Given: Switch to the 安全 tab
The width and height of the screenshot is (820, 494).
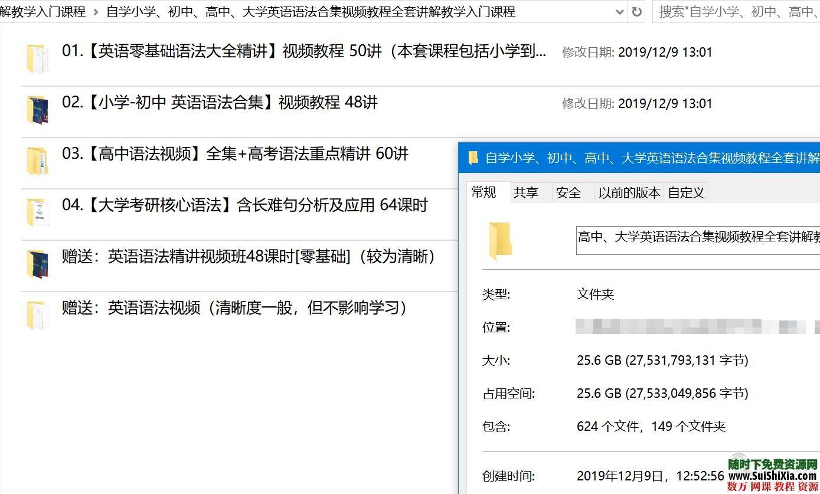Looking at the screenshot, I should coord(567,192).
